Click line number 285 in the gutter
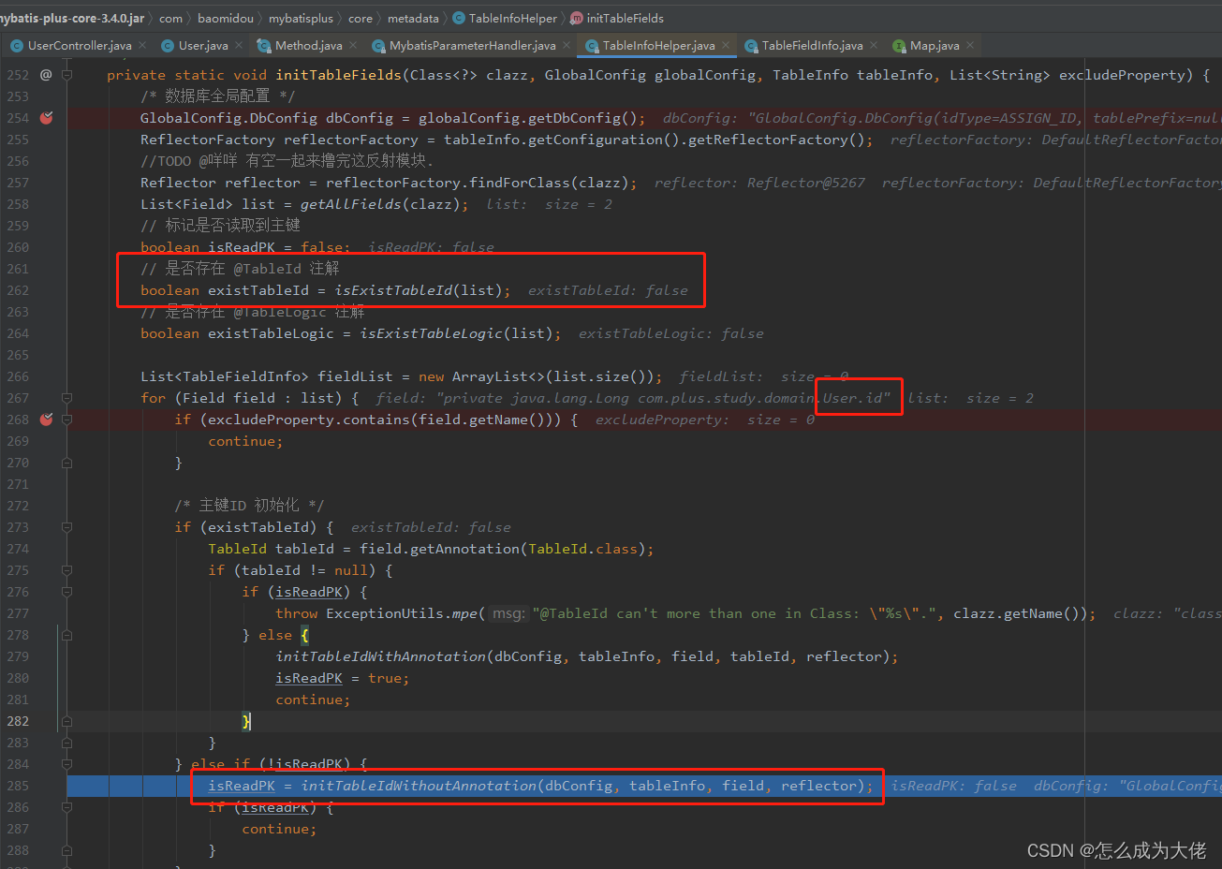This screenshot has width=1222, height=869. (18, 786)
